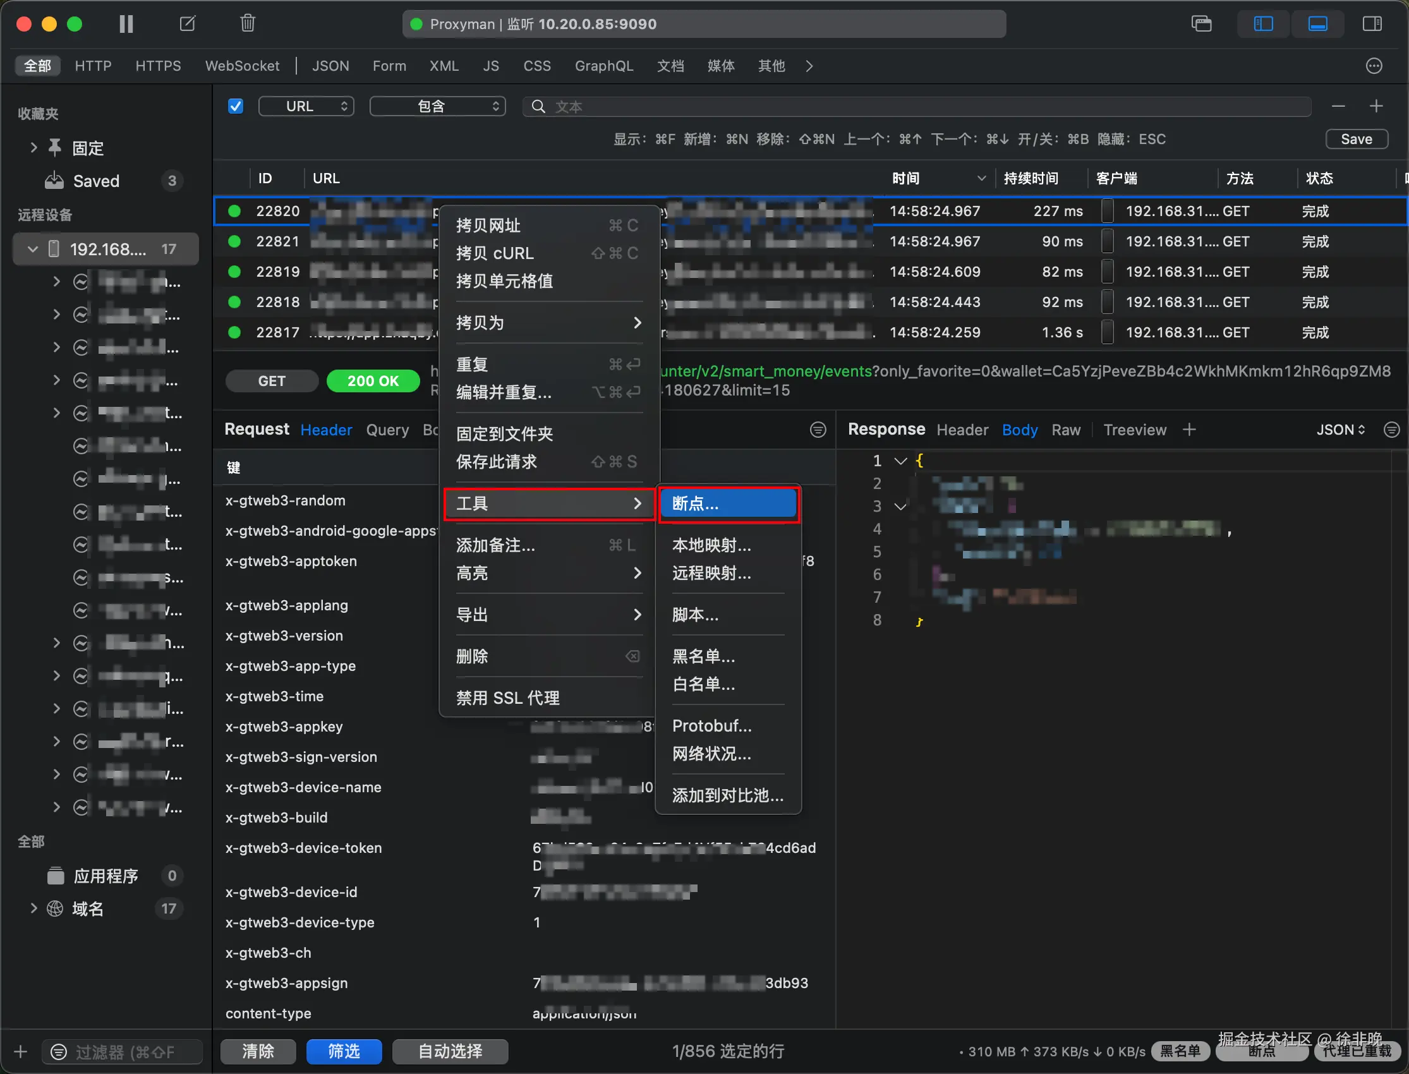Click the compose new request icon

[x=187, y=23]
